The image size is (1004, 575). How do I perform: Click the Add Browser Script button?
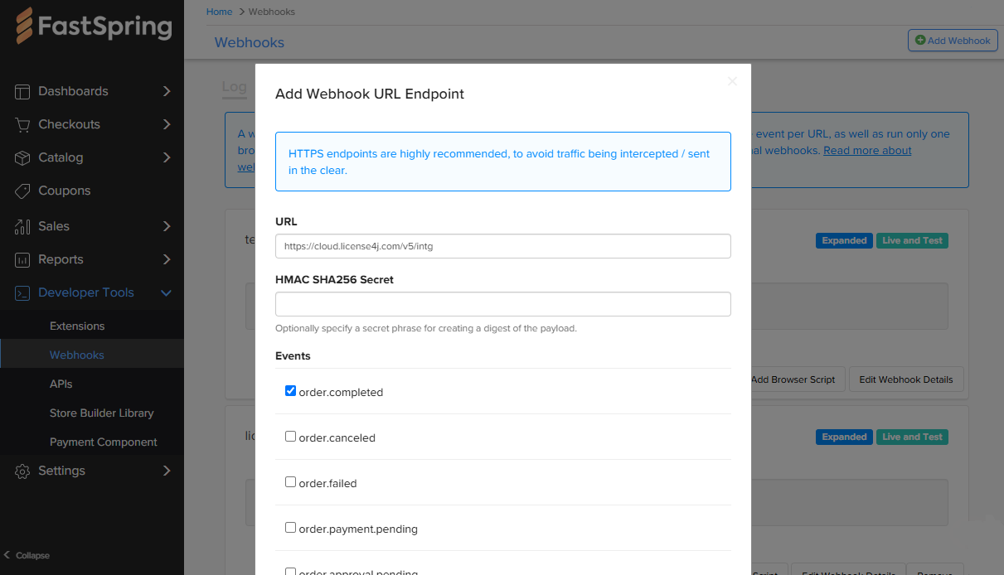[x=793, y=379]
